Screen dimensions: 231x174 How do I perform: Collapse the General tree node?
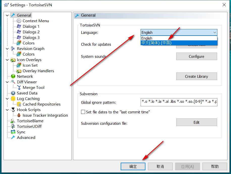7,15
